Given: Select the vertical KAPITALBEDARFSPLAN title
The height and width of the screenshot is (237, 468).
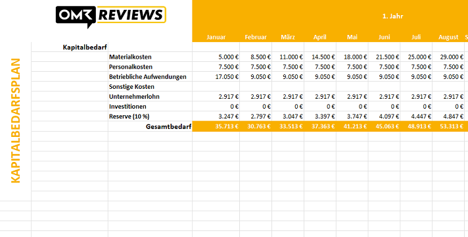Looking at the screenshot, I should click(x=16, y=120).
